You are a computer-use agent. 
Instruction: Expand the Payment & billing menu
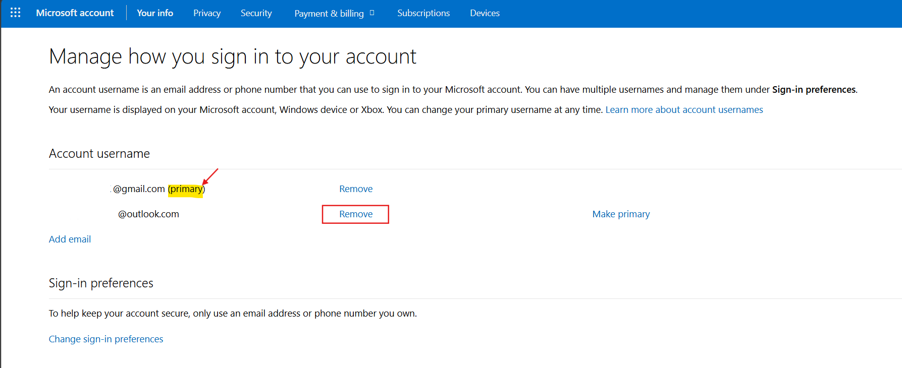pos(334,13)
